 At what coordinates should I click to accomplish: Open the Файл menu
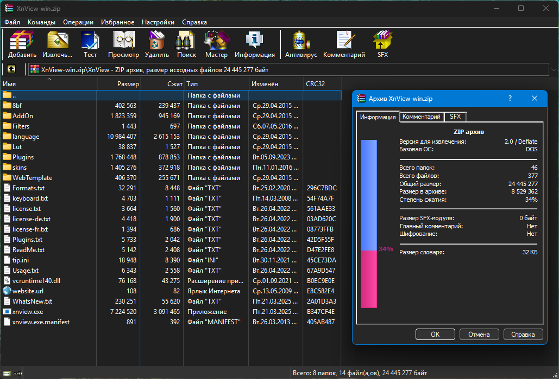(12, 22)
